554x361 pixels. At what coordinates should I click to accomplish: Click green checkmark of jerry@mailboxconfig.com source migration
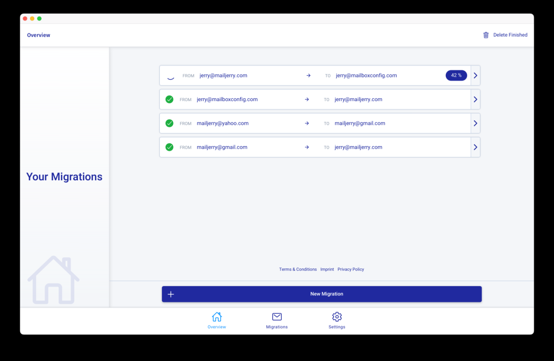170,99
